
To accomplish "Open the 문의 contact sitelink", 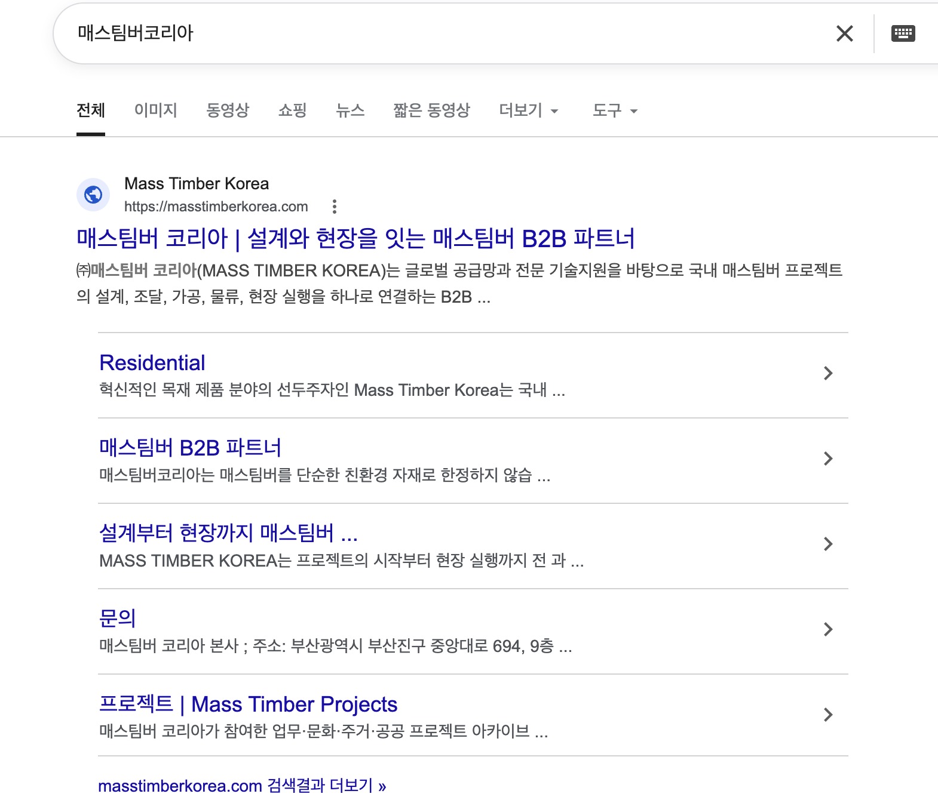I will pos(118,618).
